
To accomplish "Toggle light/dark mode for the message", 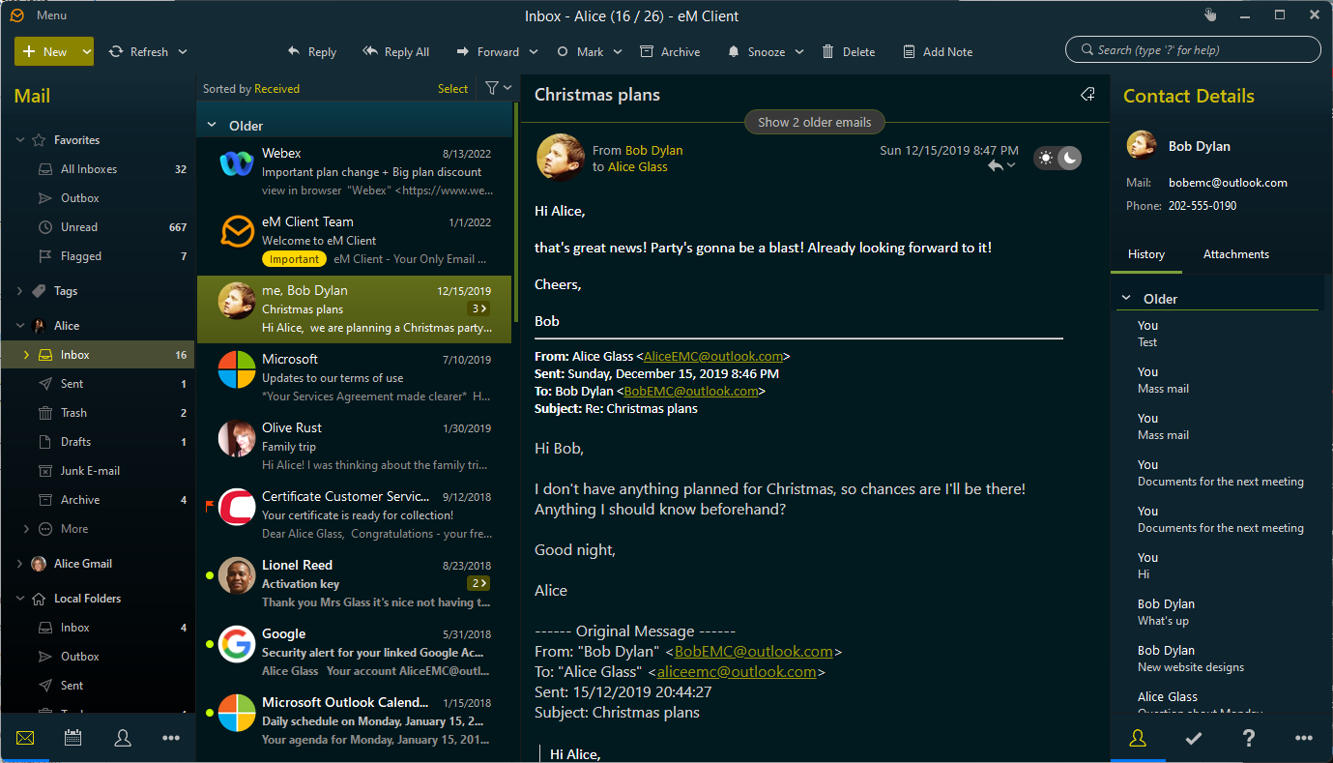I will point(1058,159).
